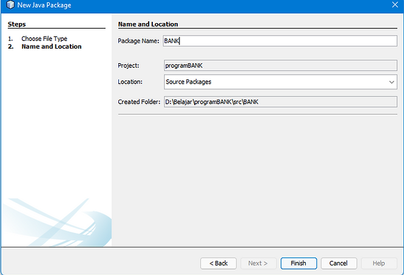
Task: Click the Project label
Action: (129, 66)
